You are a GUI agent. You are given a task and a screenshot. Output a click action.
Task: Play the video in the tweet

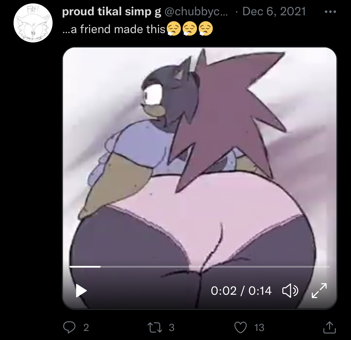point(81,291)
